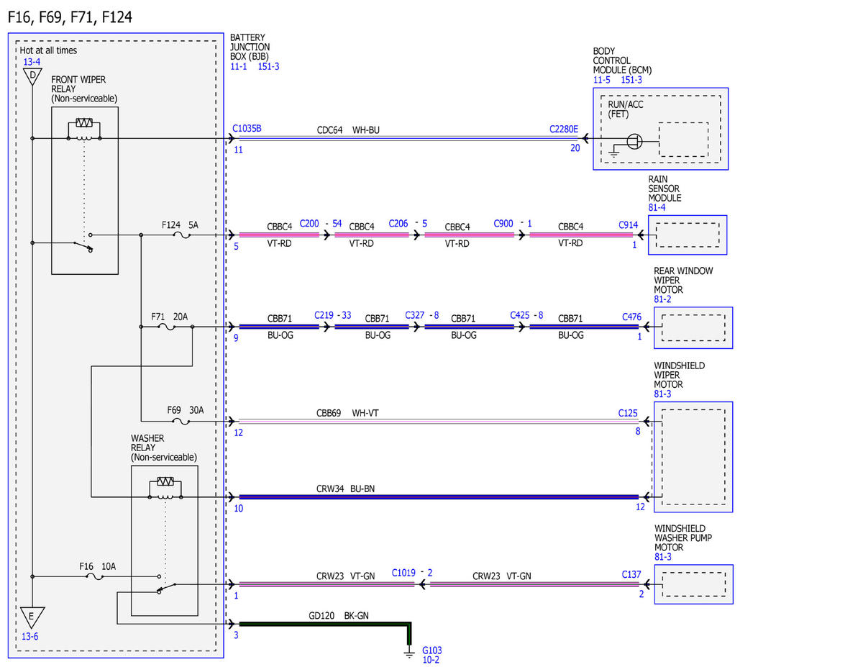Click the 'F69 30A' fuse label
The height and width of the screenshot is (667, 863).
pyautogui.click(x=186, y=411)
